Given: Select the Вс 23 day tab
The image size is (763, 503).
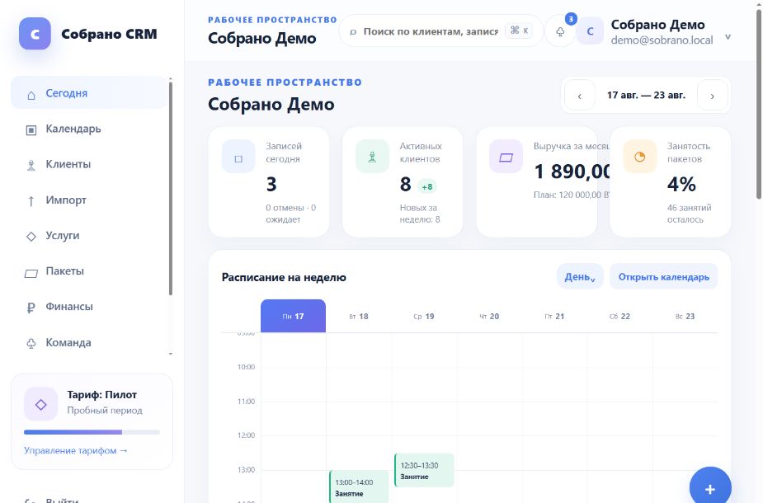Looking at the screenshot, I should coord(685,316).
